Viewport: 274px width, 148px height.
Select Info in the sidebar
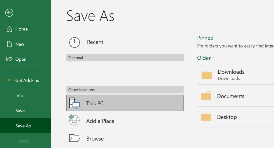[x=19, y=96]
